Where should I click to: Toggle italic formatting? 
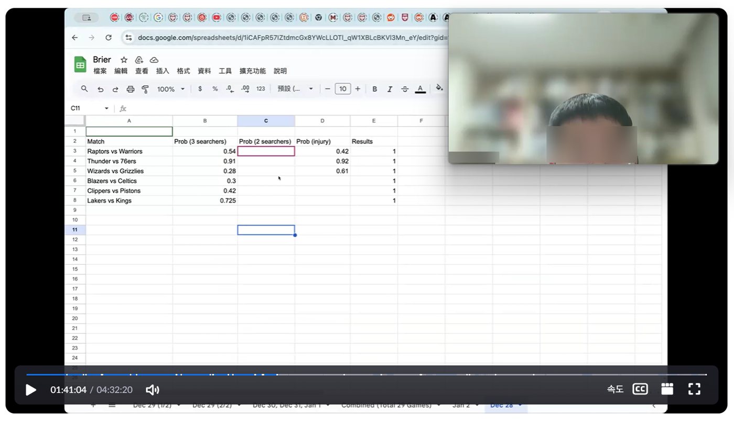coord(390,89)
